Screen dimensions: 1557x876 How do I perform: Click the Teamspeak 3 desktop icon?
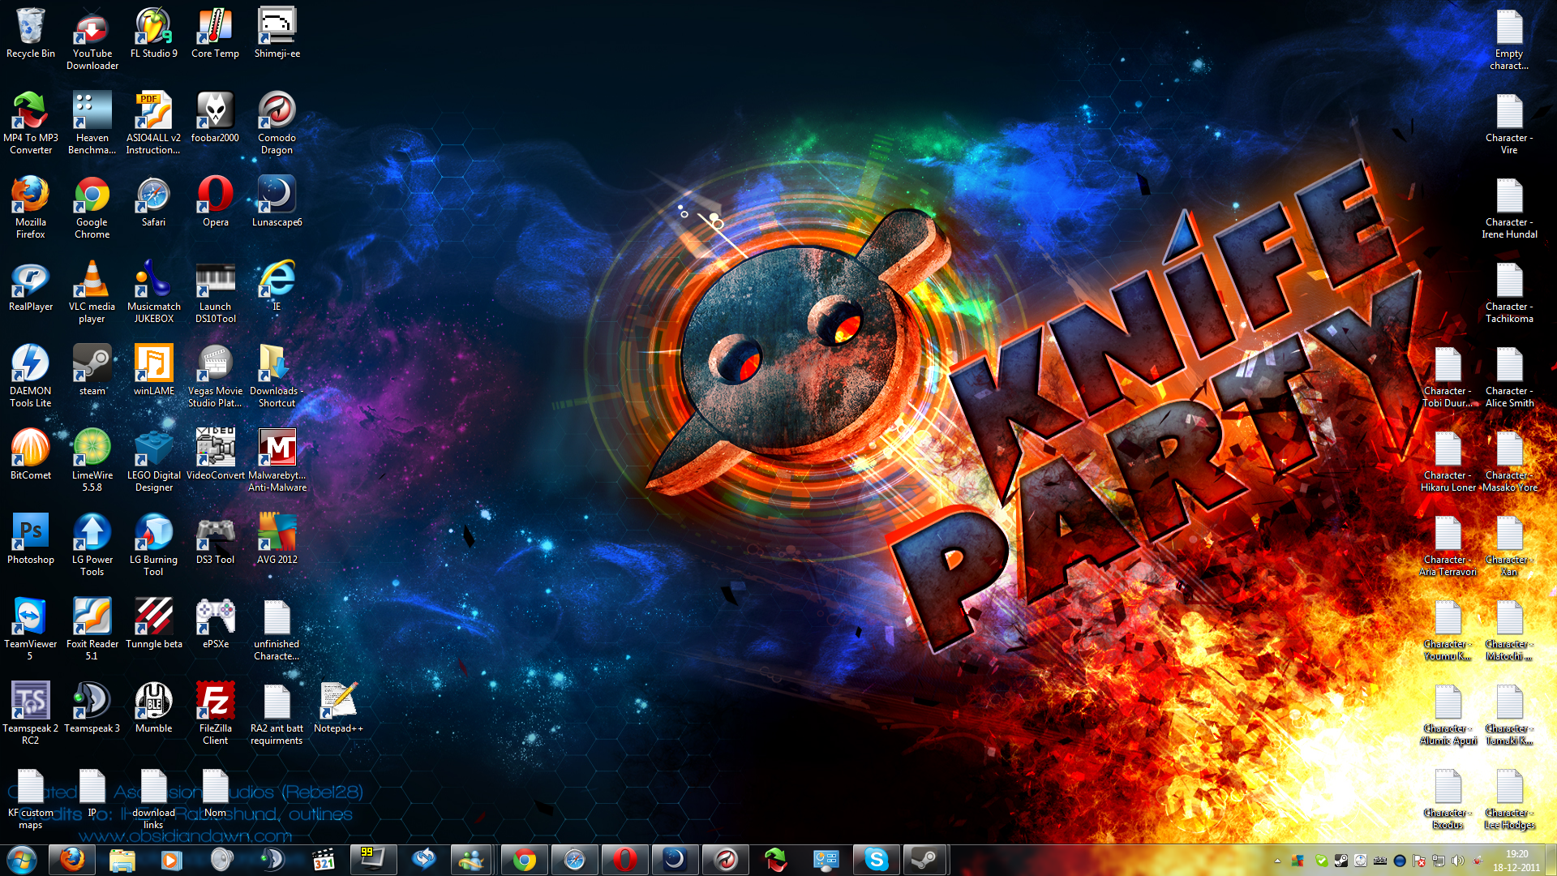92,709
